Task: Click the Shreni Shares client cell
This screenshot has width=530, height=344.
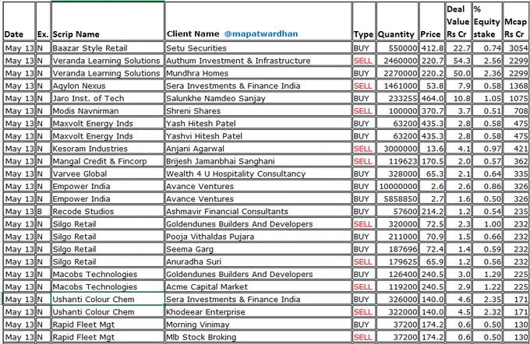Action: [x=259, y=111]
